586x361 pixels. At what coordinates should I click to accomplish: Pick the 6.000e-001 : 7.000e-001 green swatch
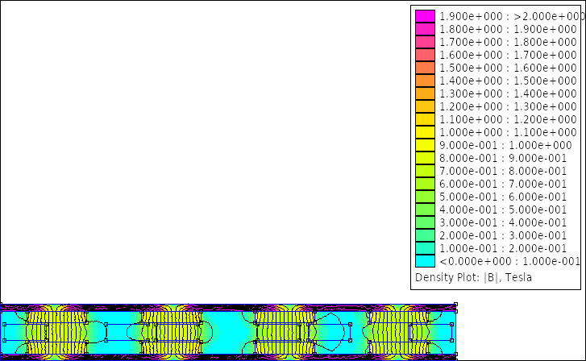[425, 184]
